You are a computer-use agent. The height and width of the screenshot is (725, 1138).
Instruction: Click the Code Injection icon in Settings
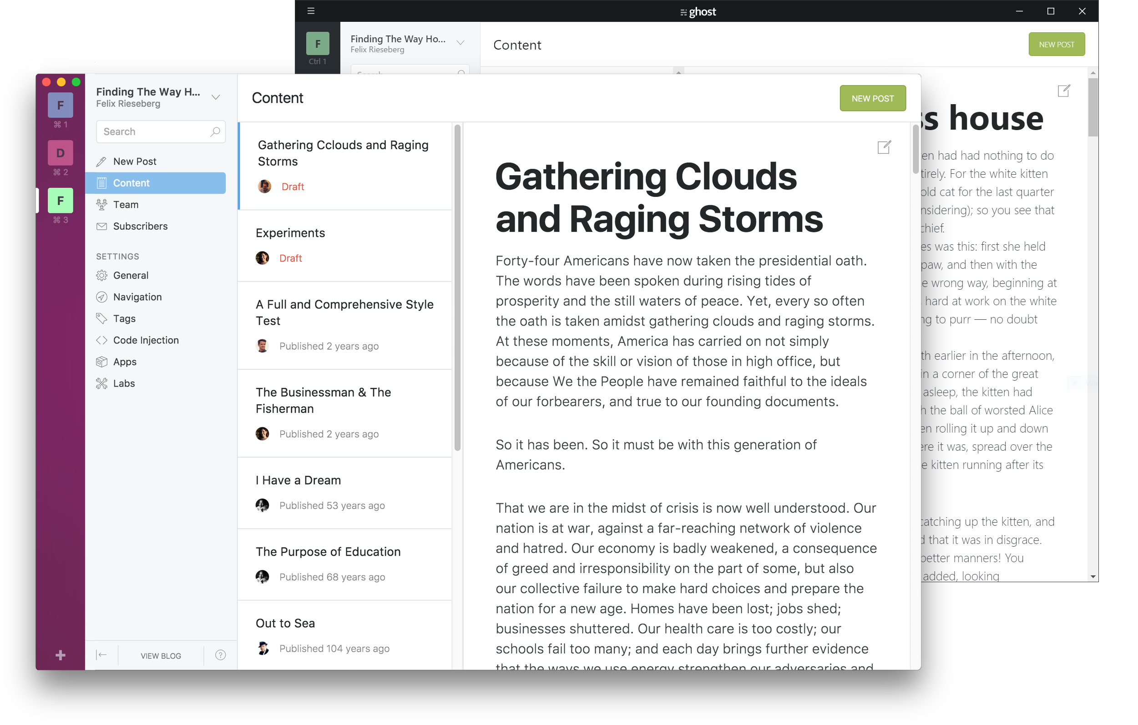101,339
